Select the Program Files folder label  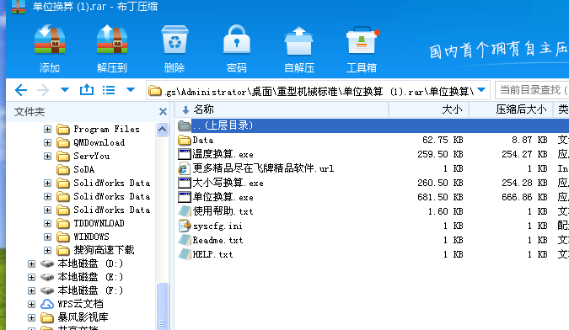tap(106, 130)
